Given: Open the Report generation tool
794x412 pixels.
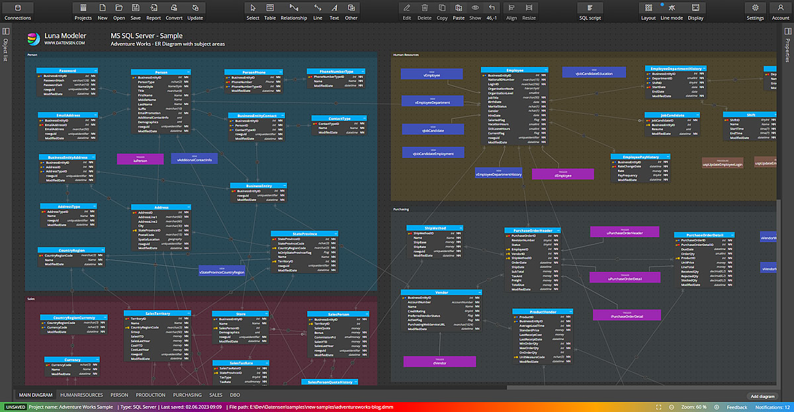Looking at the screenshot, I should tap(154, 11).
